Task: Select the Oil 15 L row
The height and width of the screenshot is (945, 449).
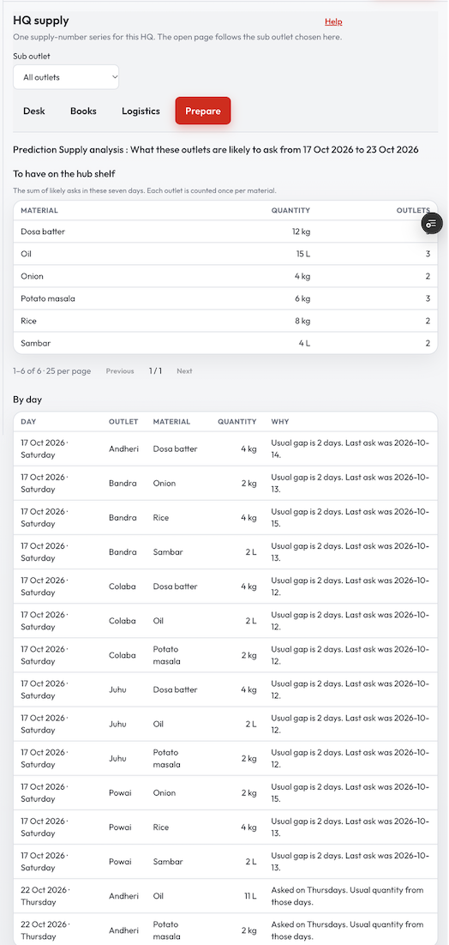Action: click(x=225, y=254)
